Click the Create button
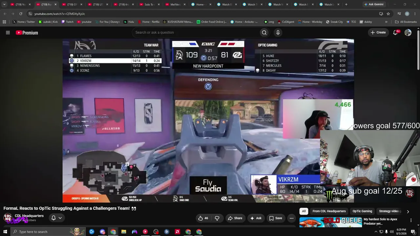 pos(378,32)
